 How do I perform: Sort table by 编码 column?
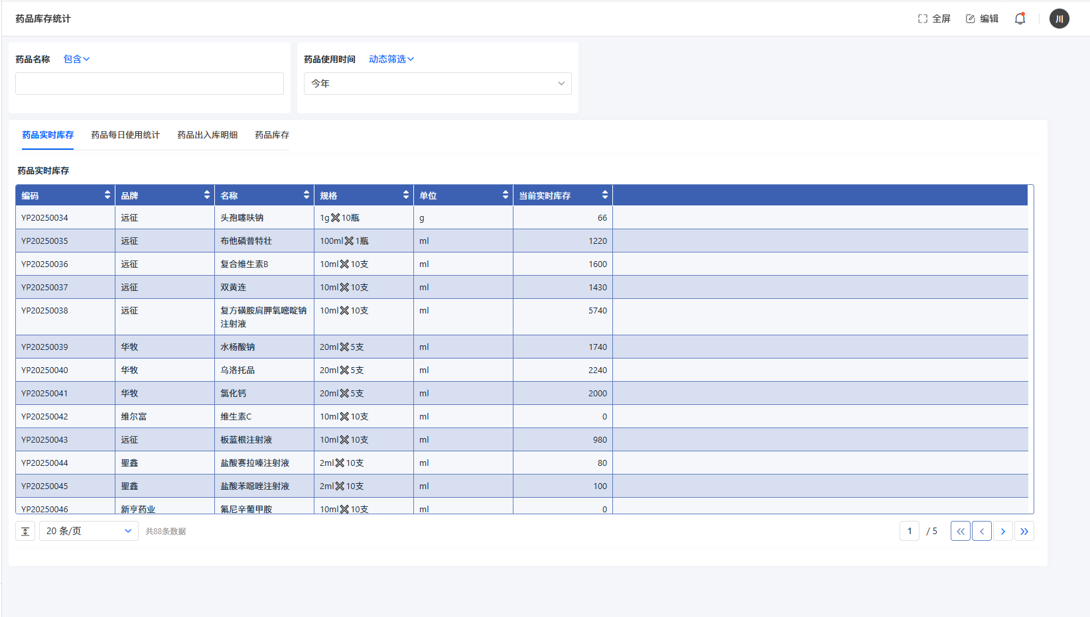[107, 195]
